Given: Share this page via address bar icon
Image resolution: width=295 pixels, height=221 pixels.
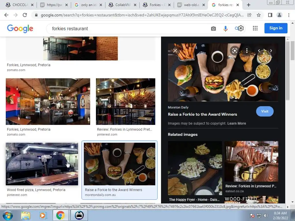Looking at the screenshot, I should [x=249, y=15].
